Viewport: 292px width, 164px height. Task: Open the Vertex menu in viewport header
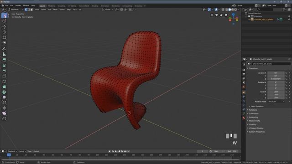[x=62, y=10]
